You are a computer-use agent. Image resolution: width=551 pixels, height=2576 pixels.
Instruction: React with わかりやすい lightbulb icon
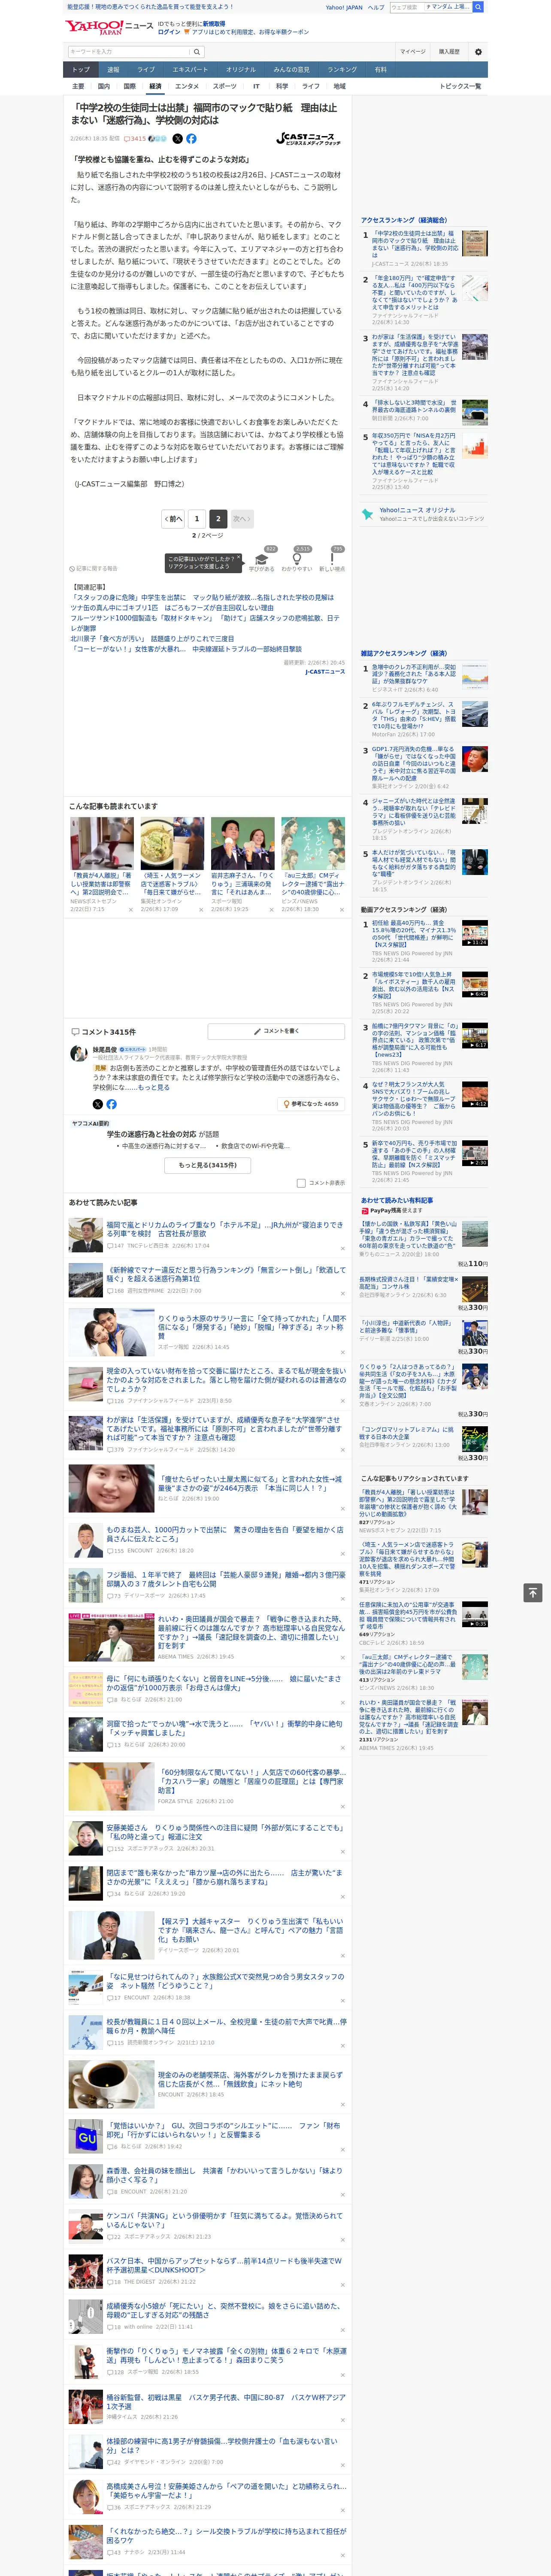point(297,559)
